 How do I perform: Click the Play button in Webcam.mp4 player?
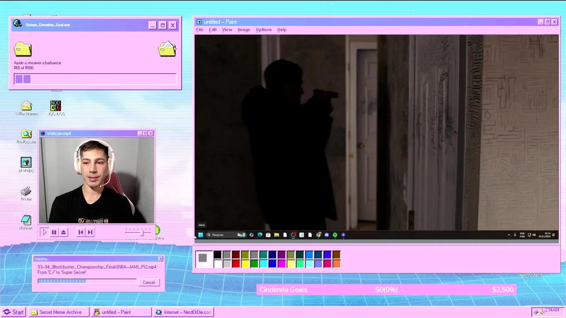tap(44, 232)
